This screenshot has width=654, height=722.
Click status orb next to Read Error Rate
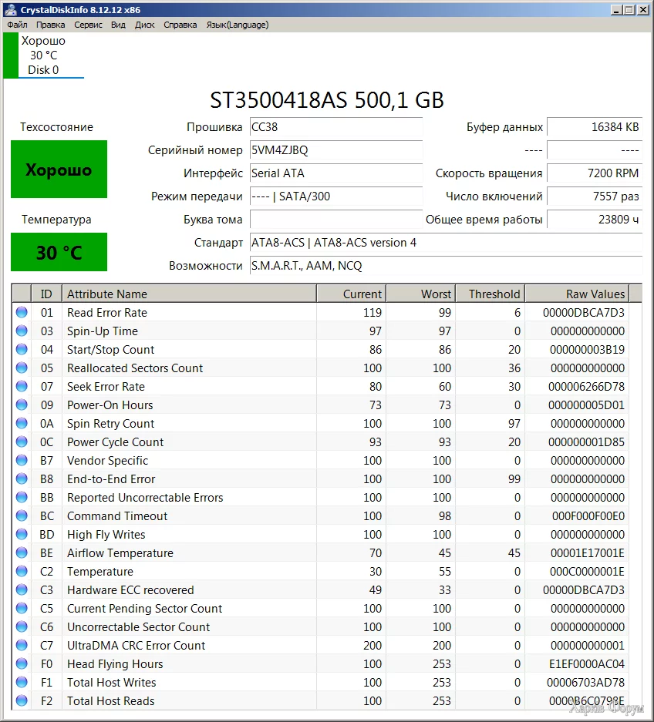tap(22, 313)
